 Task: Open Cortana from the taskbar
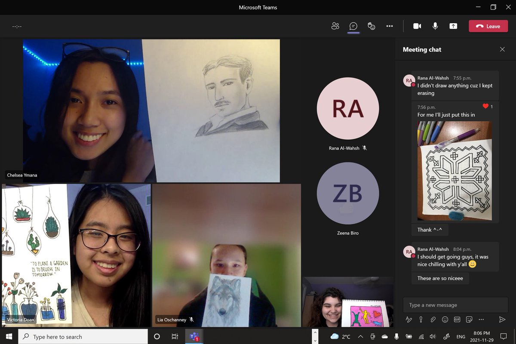click(157, 337)
